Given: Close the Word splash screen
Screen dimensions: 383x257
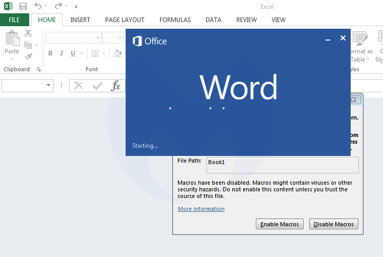Looking at the screenshot, I should 343,38.
